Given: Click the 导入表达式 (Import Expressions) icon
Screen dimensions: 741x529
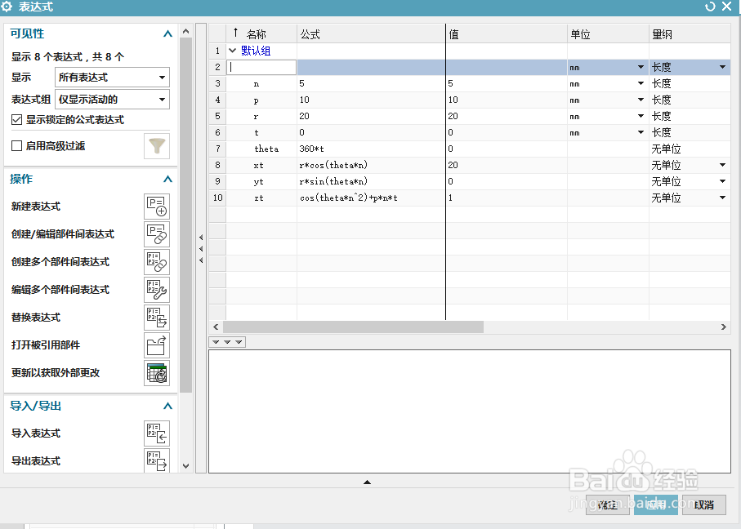Looking at the screenshot, I should [156, 433].
